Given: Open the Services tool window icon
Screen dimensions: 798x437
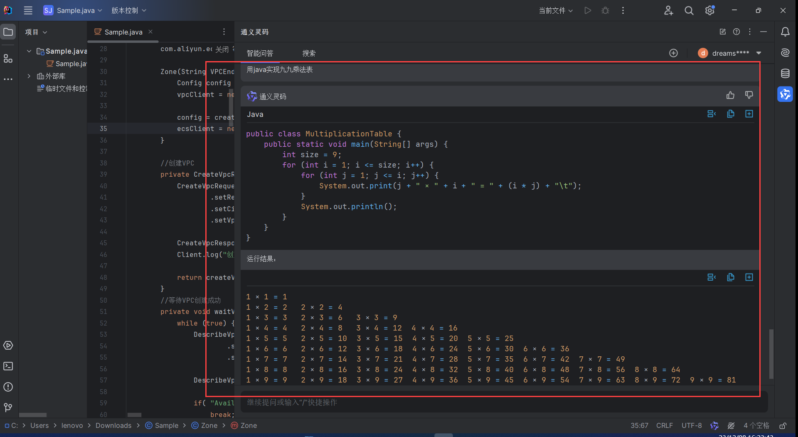Looking at the screenshot, I should tap(8, 346).
